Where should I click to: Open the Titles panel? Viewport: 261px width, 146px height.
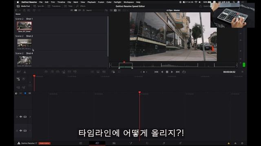[x=69, y=6]
